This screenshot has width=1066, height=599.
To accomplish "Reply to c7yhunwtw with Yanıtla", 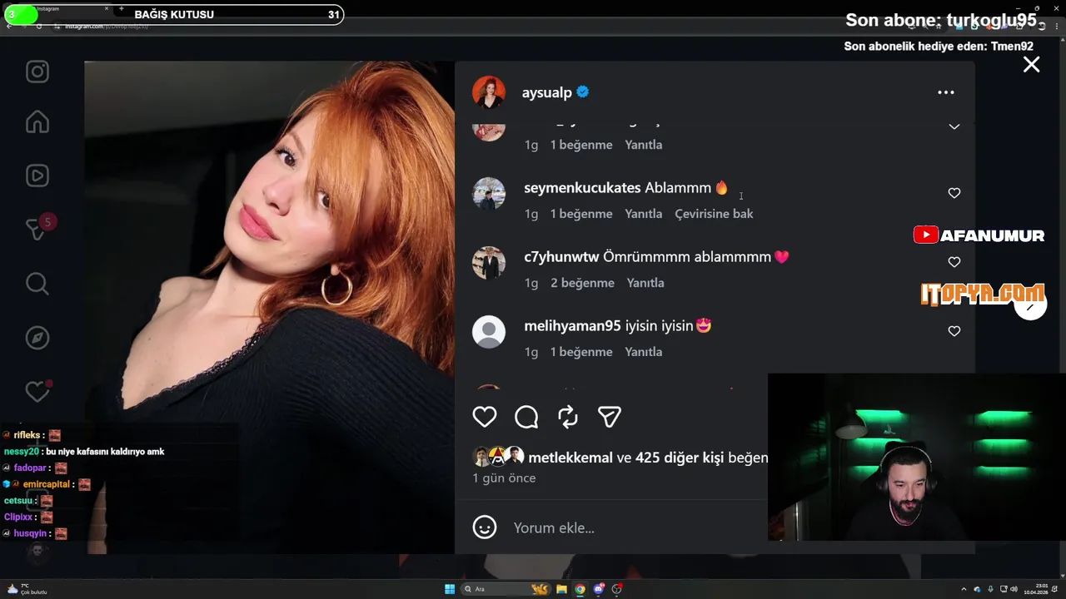I will [645, 283].
